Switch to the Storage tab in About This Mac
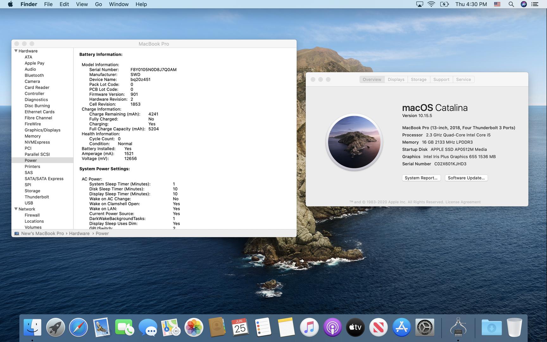This screenshot has height=342, width=547. 419,79
